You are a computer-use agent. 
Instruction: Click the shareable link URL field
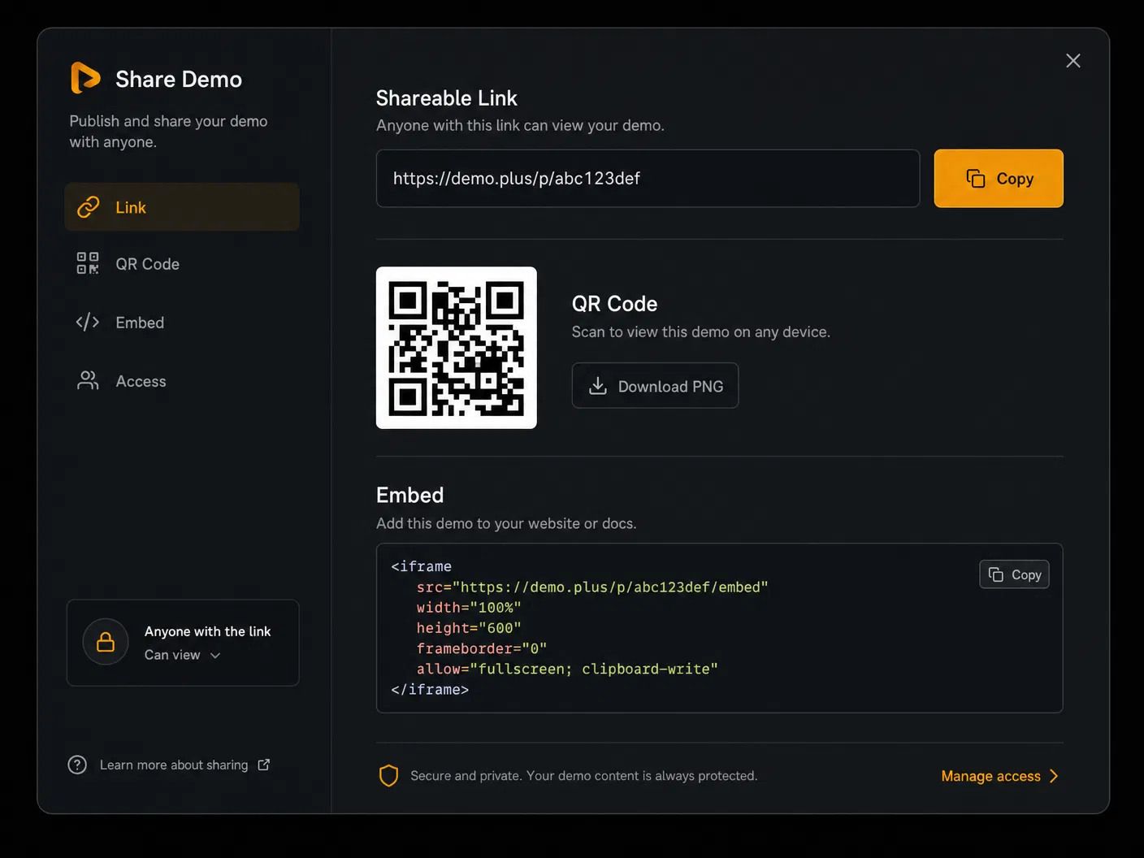coord(648,179)
